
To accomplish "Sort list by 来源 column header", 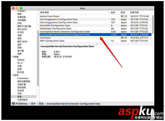I will [x=125, y=12].
